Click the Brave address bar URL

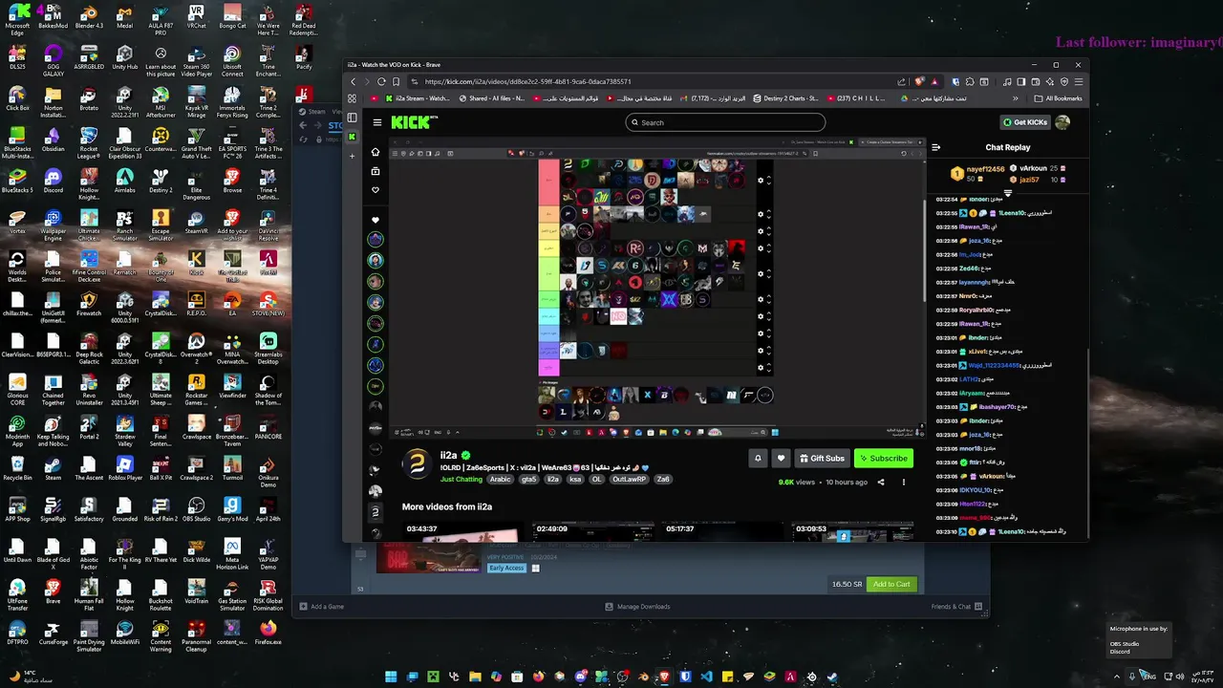coord(527,81)
